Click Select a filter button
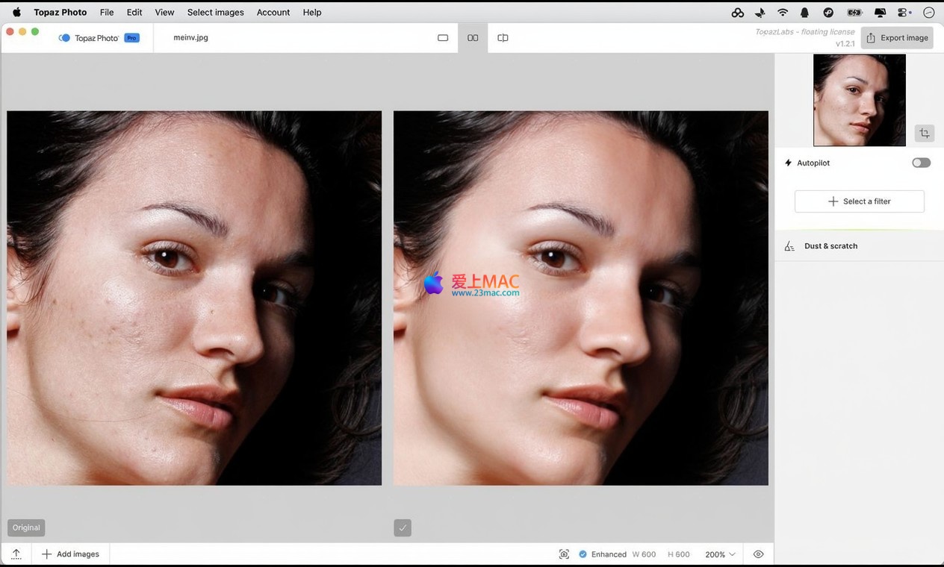Screen dimensions: 944x567 pyautogui.click(x=859, y=201)
